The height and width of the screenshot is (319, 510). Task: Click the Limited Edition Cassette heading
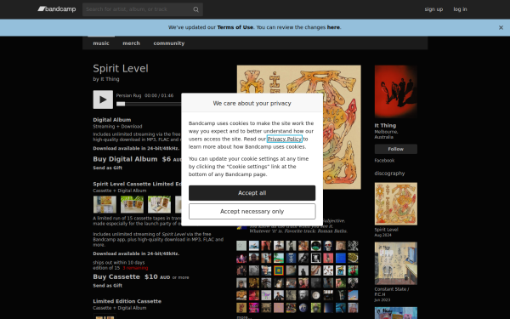127,301
